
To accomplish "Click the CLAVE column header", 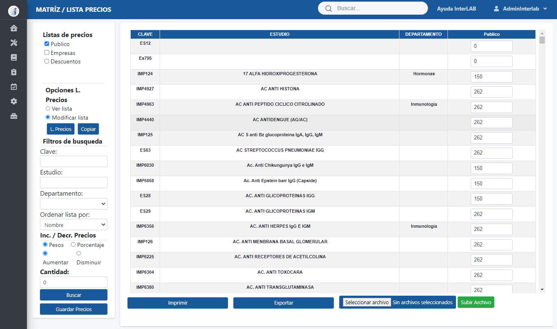I will (x=145, y=34).
